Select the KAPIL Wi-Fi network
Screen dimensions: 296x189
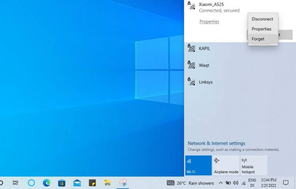[240, 49]
